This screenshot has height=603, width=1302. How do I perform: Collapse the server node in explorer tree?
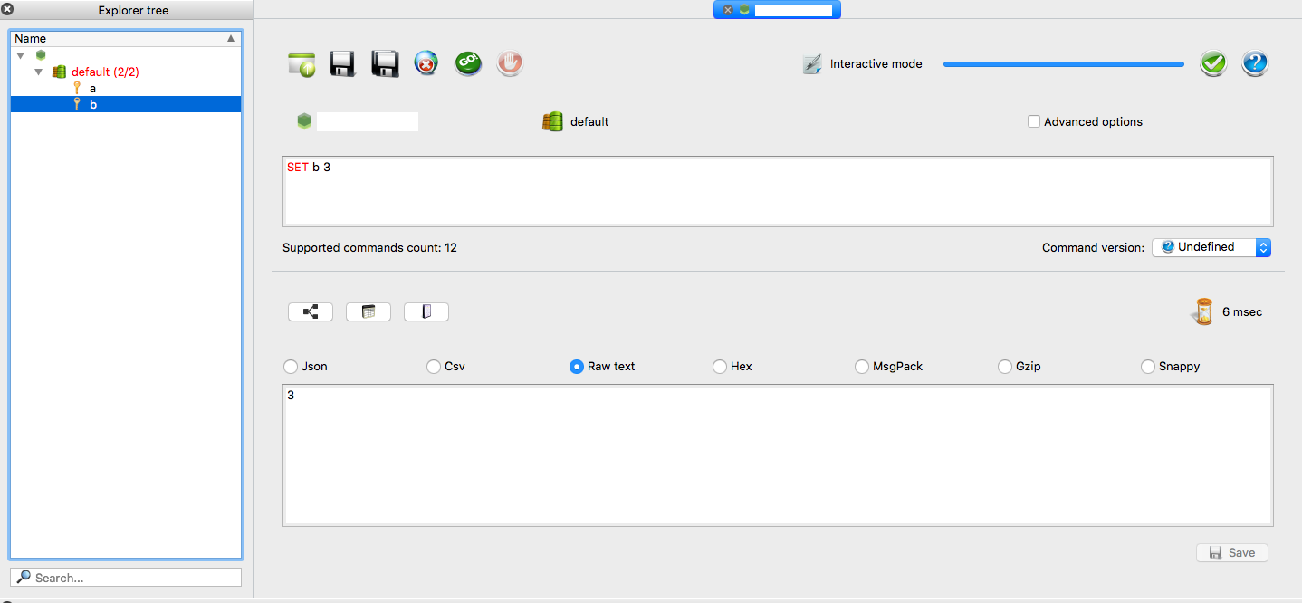coord(21,55)
